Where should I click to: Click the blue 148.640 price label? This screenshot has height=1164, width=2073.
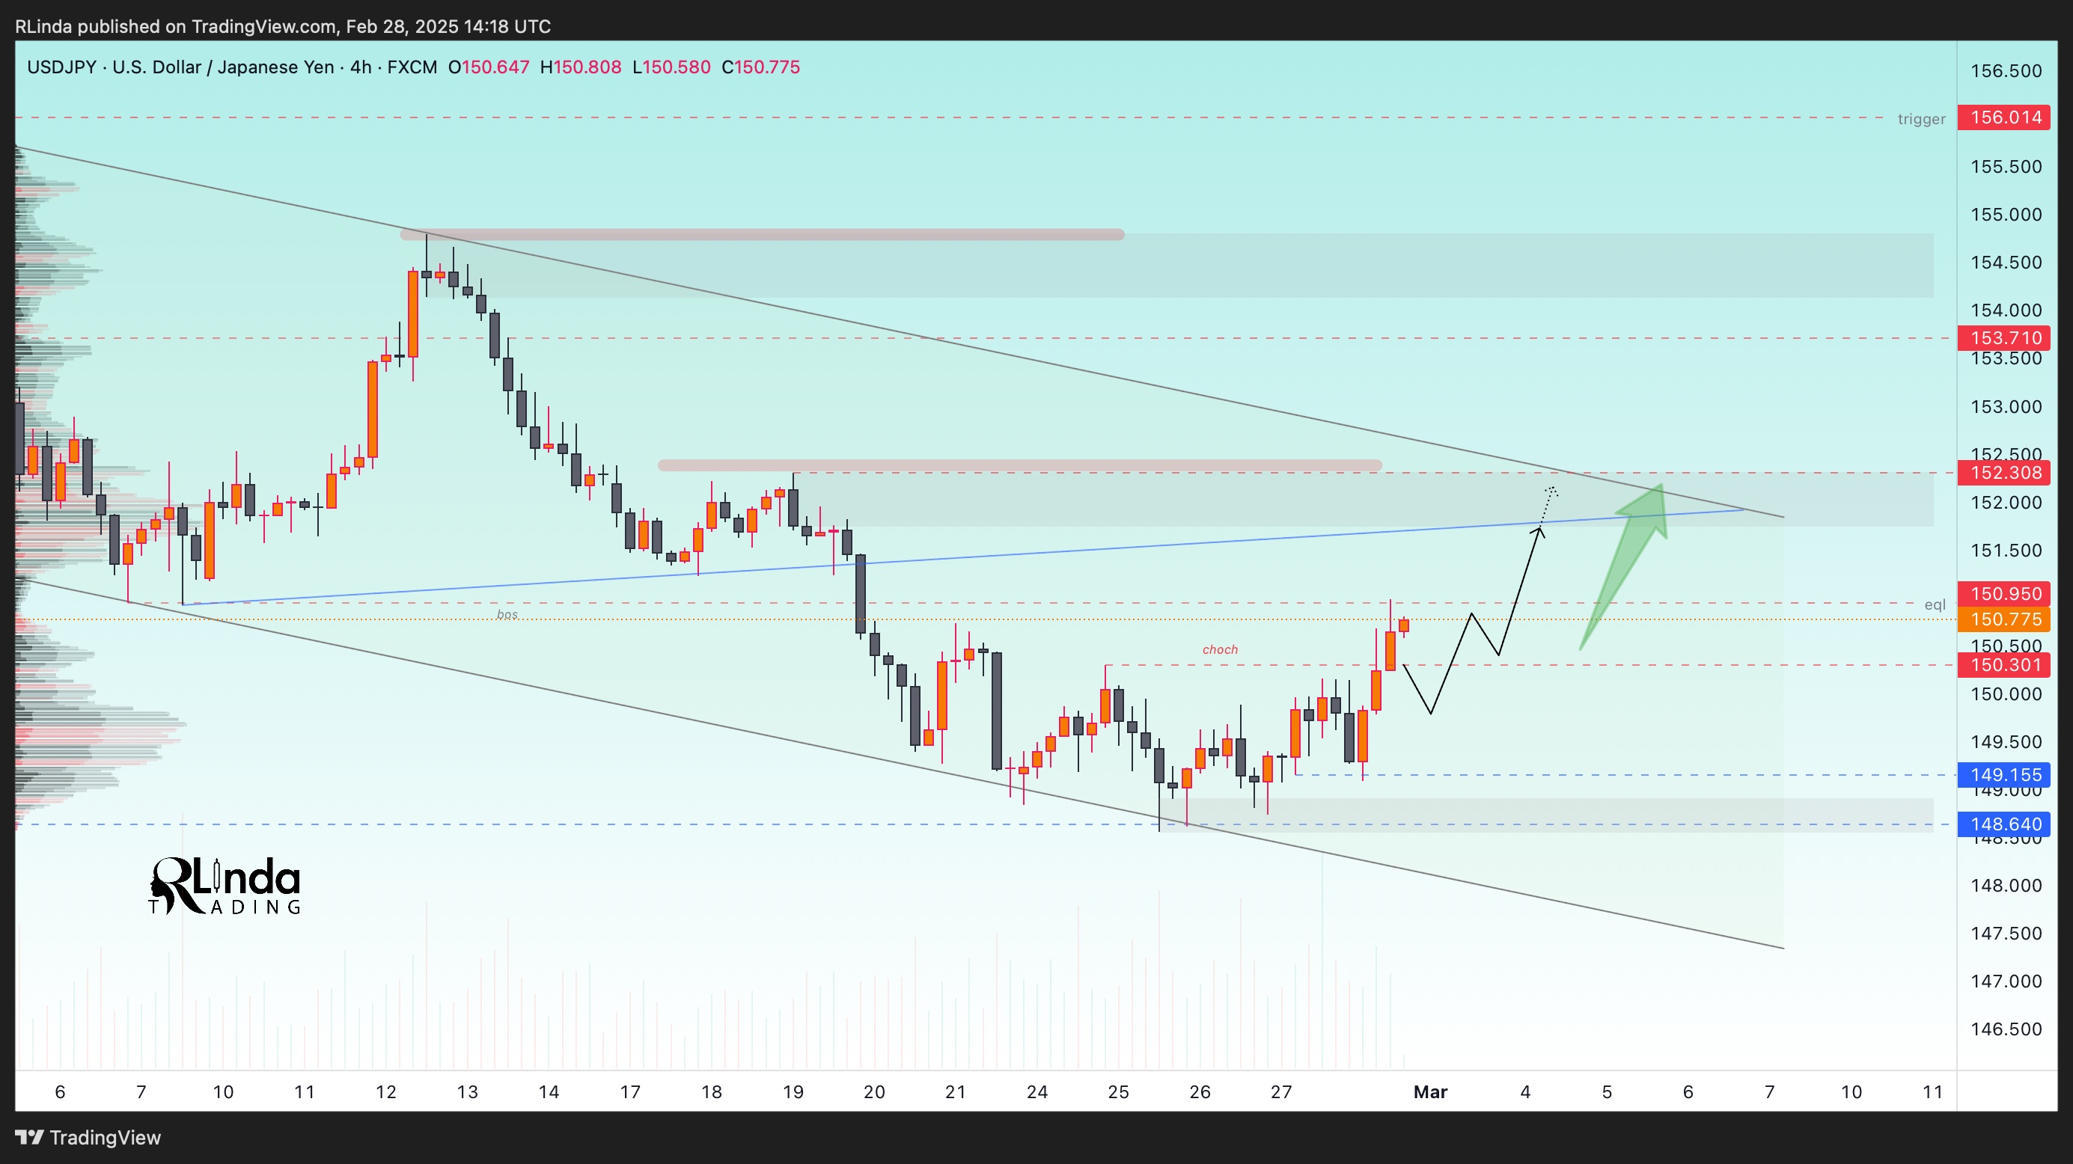click(x=2004, y=824)
